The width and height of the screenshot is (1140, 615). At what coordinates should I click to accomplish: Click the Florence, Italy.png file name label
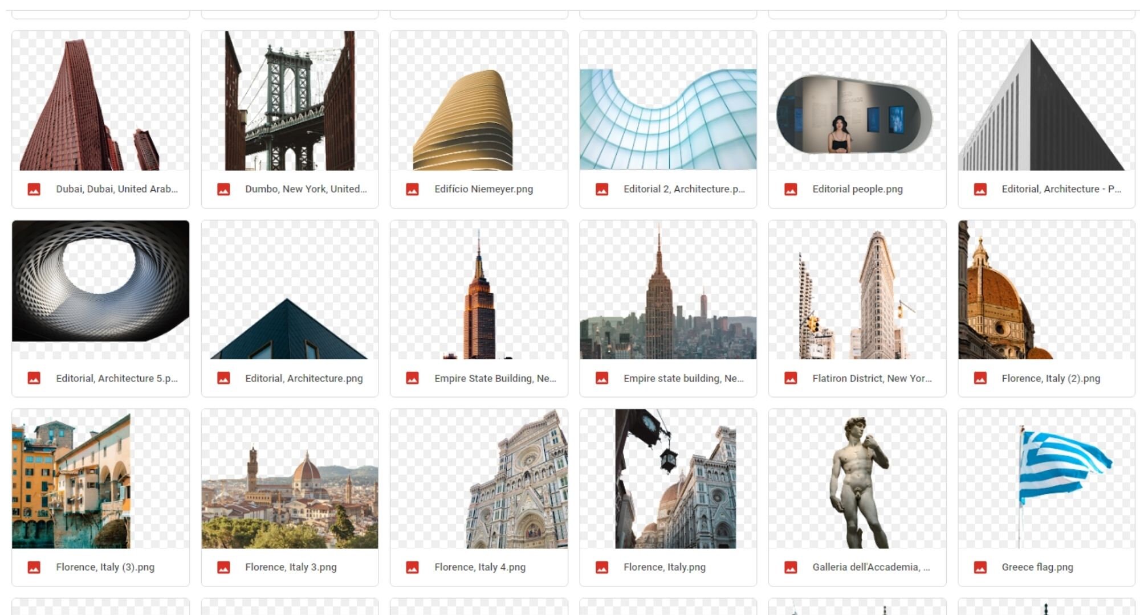[665, 567]
